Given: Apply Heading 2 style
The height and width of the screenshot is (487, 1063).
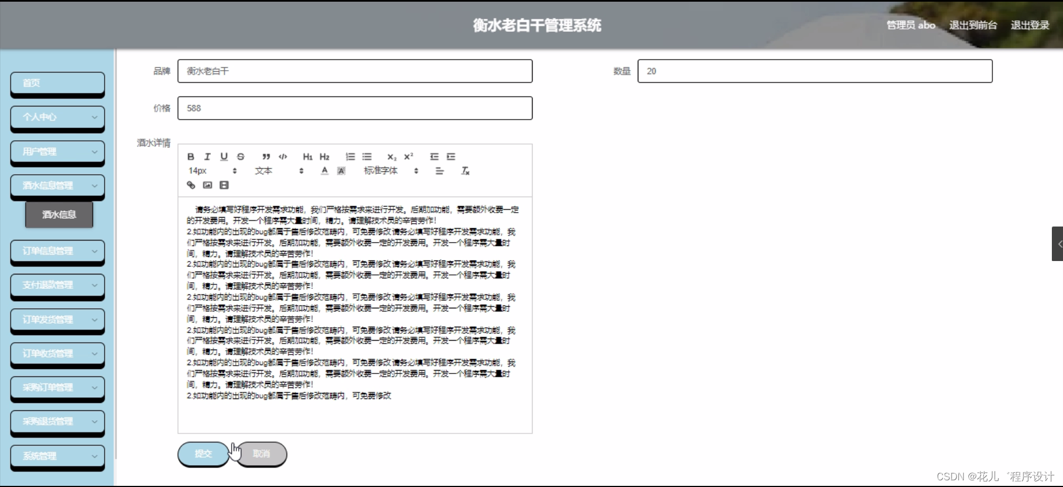Looking at the screenshot, I should point(324,157).
